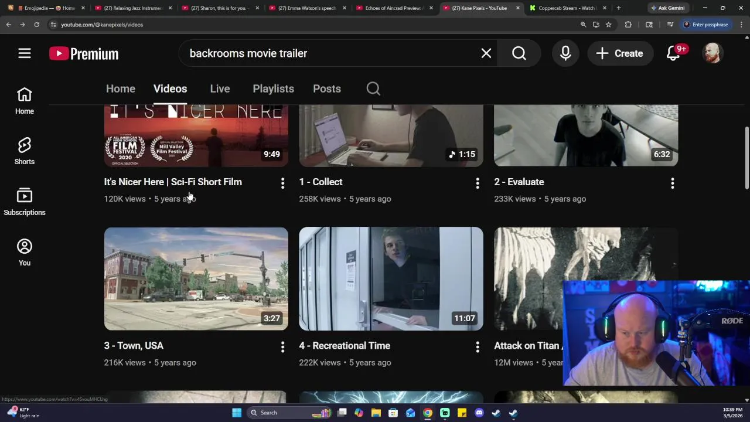Open the title link 2 - Evaluate
Screen dimensions: 750x422
coord(519,182)
